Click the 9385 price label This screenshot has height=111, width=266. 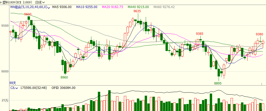tap(199, 34)
